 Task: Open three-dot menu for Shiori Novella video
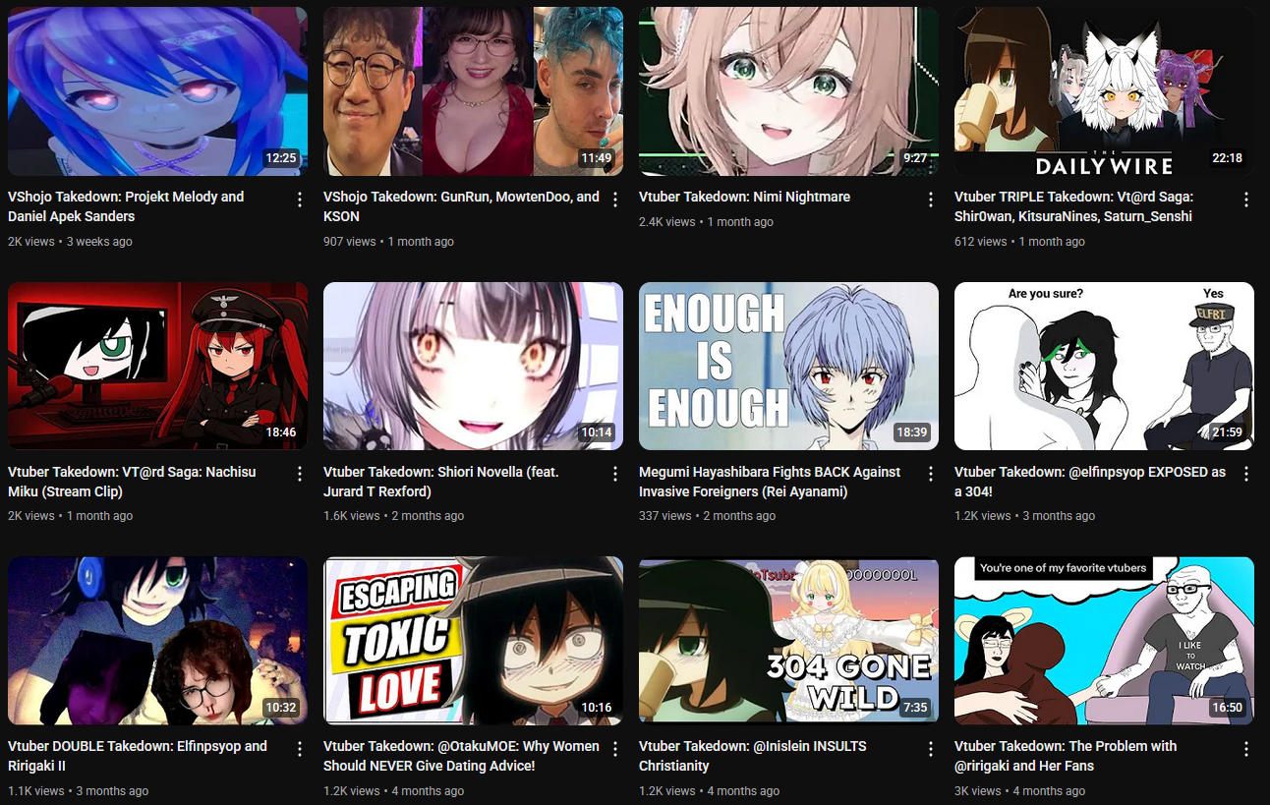point(615,475)
